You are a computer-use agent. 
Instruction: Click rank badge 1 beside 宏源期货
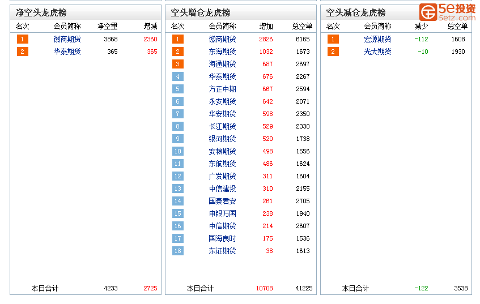pyautogui.click(x=333, y=39)
